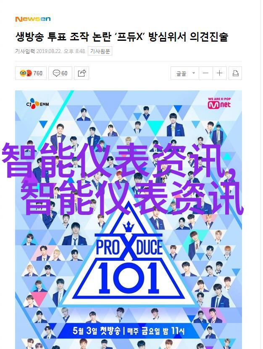The height and width of the screenshot is (349, 263).
Task: Click the PRODUCE 101 triangle logo
Action: coord(129,260)
